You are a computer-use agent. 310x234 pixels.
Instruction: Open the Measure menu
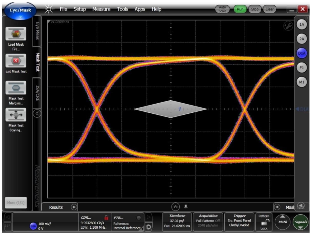pyautogui.click(x=101, y=9)
